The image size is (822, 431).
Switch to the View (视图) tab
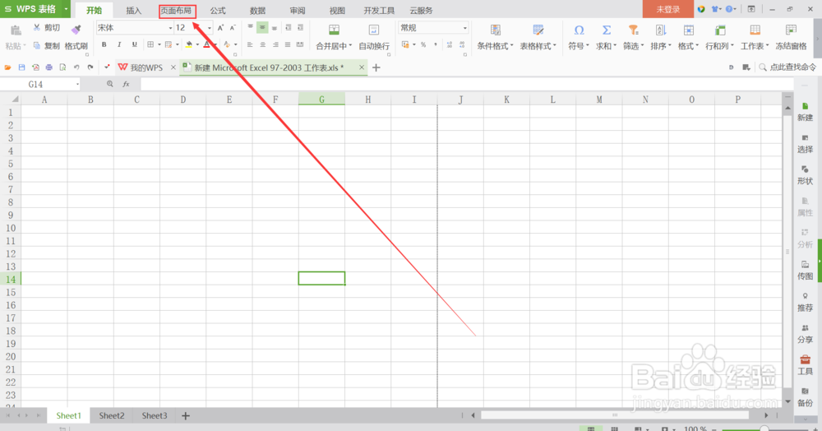point(337,11)
